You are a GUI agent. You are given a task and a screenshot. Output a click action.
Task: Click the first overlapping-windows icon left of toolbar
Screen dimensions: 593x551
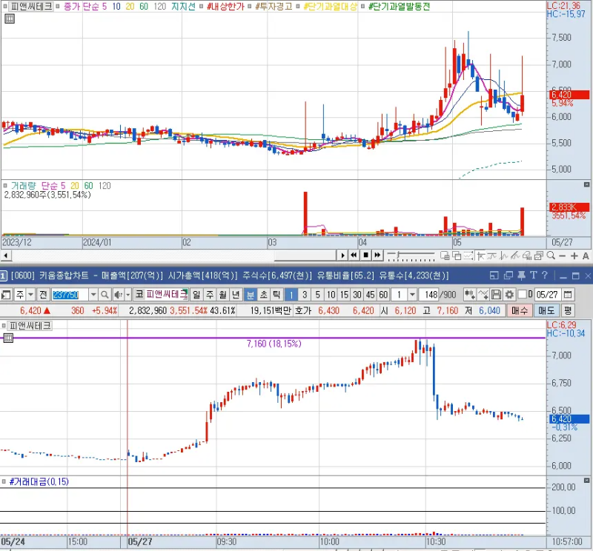tap(445, 256)
